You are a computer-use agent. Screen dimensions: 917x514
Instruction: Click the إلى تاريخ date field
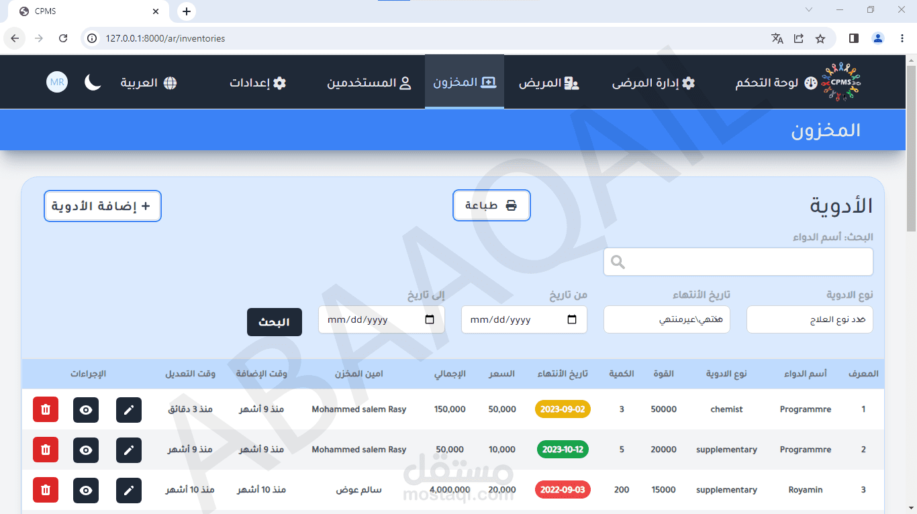381,319
